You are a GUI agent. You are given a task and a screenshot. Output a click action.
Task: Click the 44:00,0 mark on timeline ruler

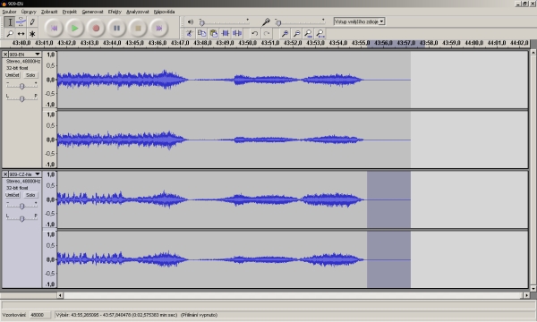pos(474,43)
